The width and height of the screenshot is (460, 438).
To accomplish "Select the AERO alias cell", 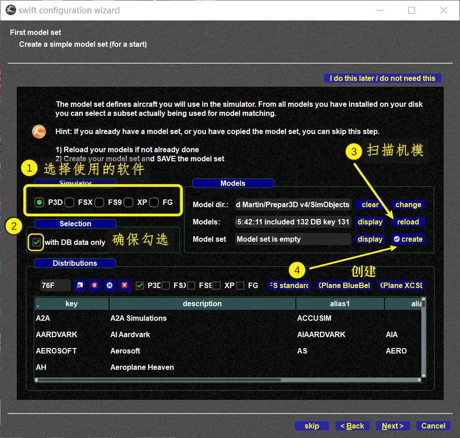I will [403, 351].
